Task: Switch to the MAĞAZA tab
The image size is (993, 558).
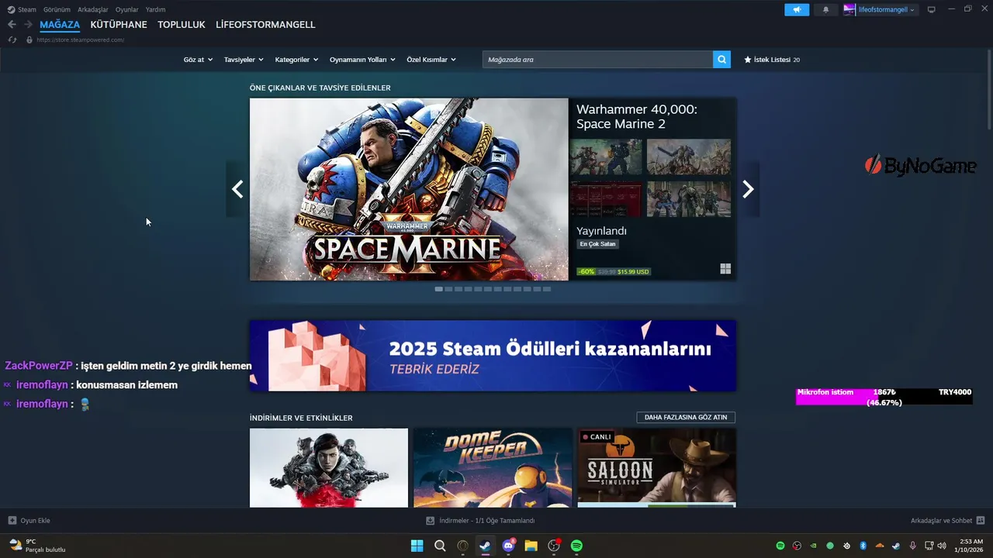Action: tap(60, 25)
